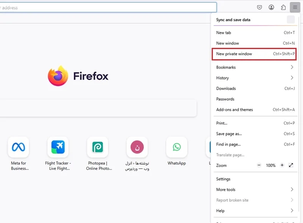Reset zoom by clicking 100% label
Image resolution: width=303 pixels, height=223 pixels.
[x=270, y=166]
